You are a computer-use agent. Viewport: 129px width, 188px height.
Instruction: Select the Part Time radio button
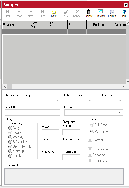point(92,132)
